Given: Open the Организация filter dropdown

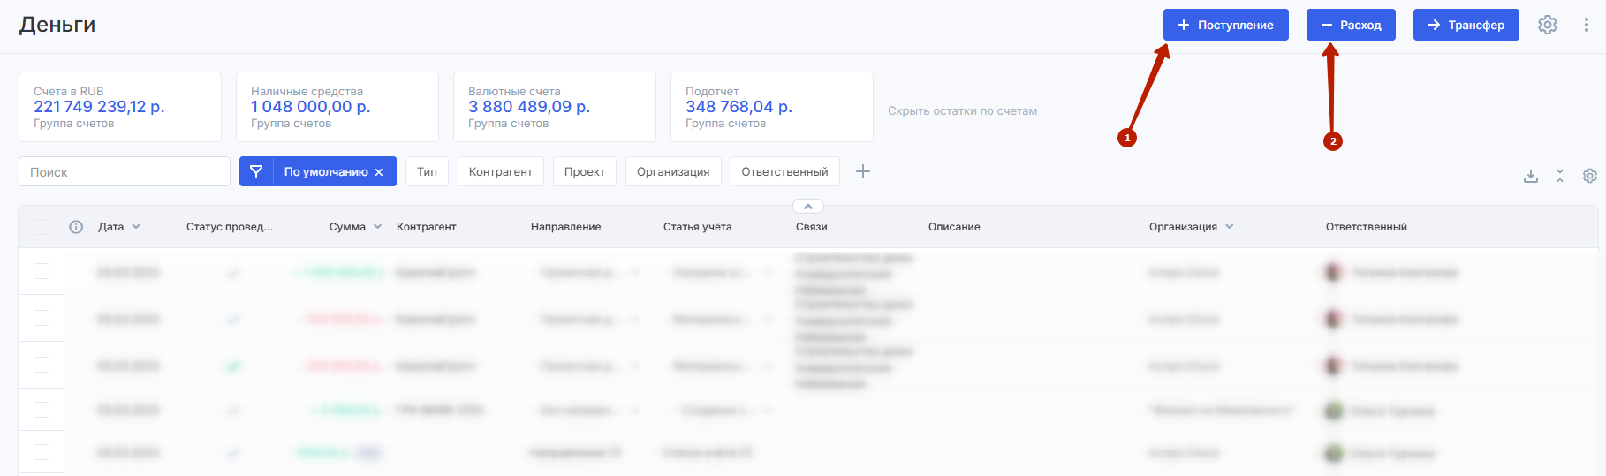Looking at the screenshot, I should (x=673, y=171).
